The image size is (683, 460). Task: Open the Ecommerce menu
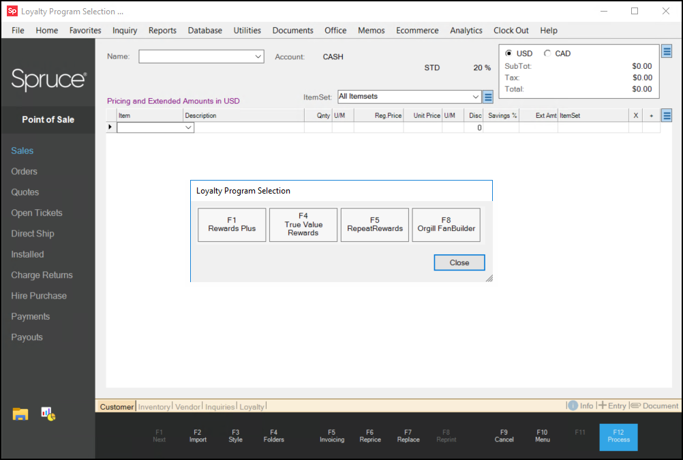[x=417, y=30]
